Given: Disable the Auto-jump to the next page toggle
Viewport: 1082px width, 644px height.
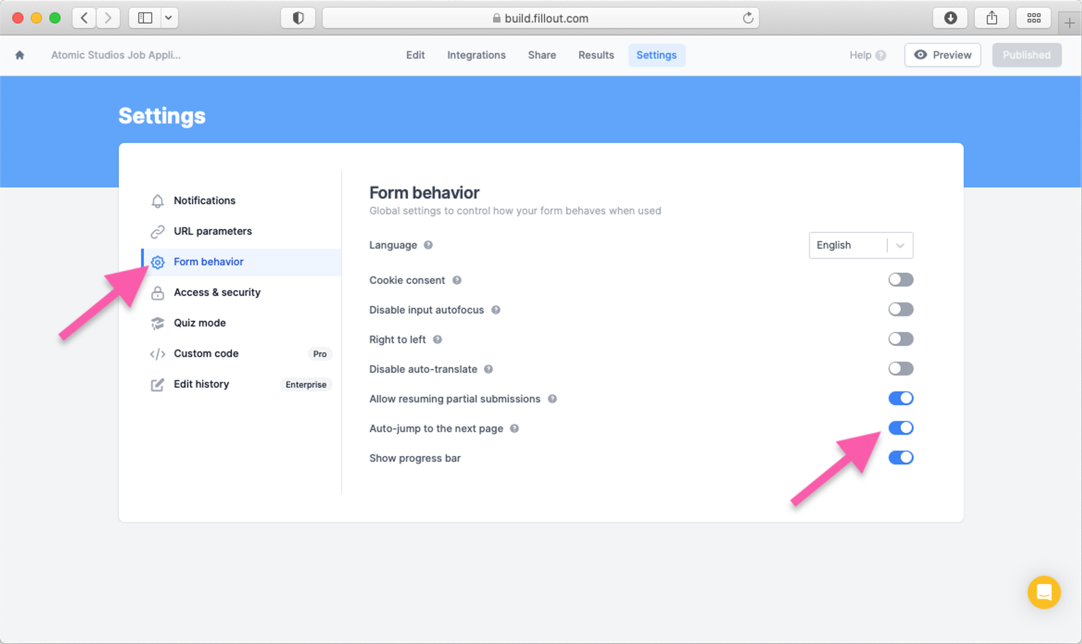Looking at the screenshot, I should point(900,427).
